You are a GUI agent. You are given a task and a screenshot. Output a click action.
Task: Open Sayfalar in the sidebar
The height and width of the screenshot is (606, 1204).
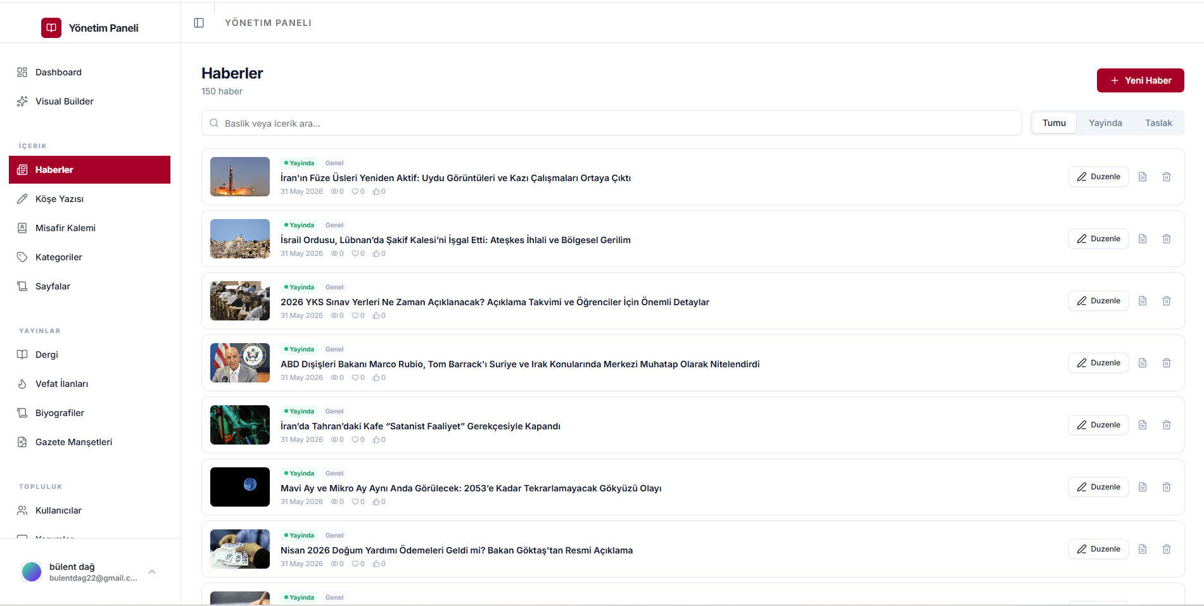[90, 286]
